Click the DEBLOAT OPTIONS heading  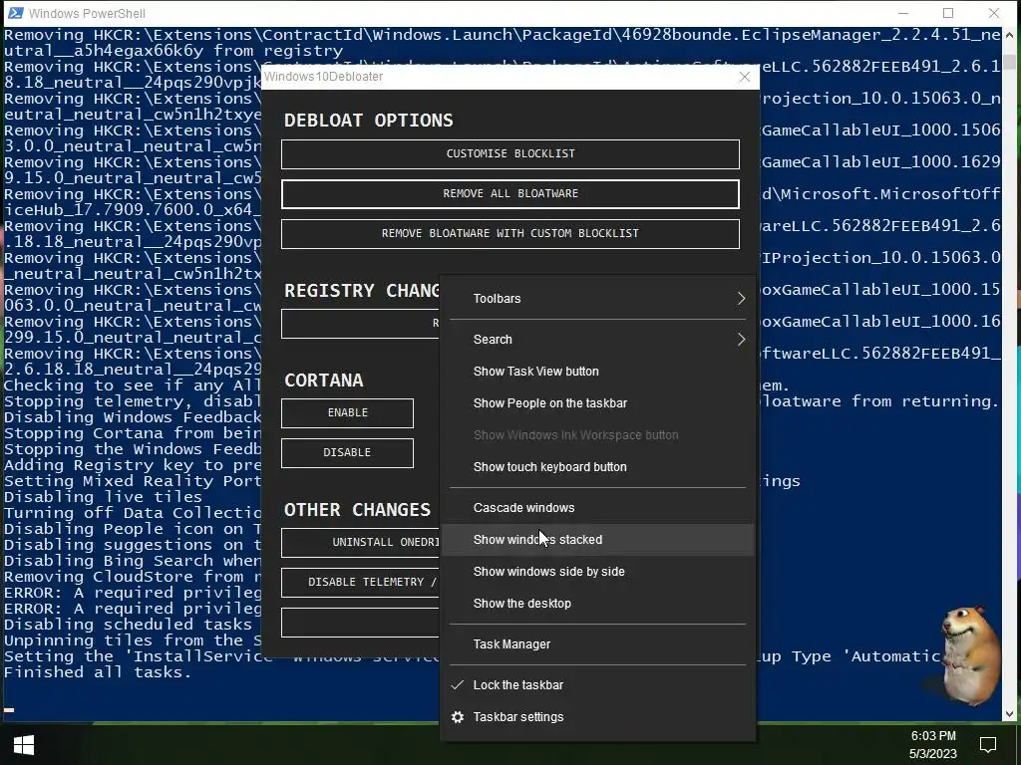point(369,121)
